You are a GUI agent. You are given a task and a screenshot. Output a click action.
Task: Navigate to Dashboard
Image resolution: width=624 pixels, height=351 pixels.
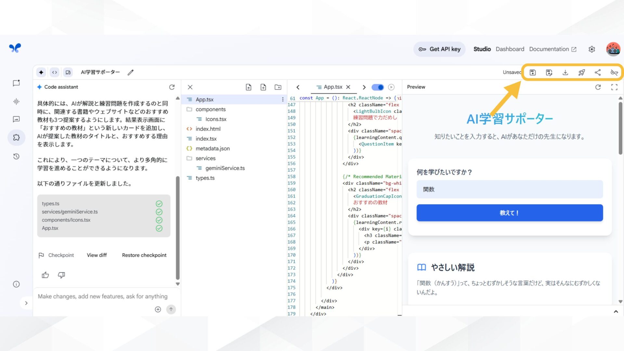click(x=510, y=49)
